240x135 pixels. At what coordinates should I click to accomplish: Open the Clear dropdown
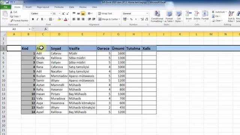pyautogui.click(x=217, y=21)
